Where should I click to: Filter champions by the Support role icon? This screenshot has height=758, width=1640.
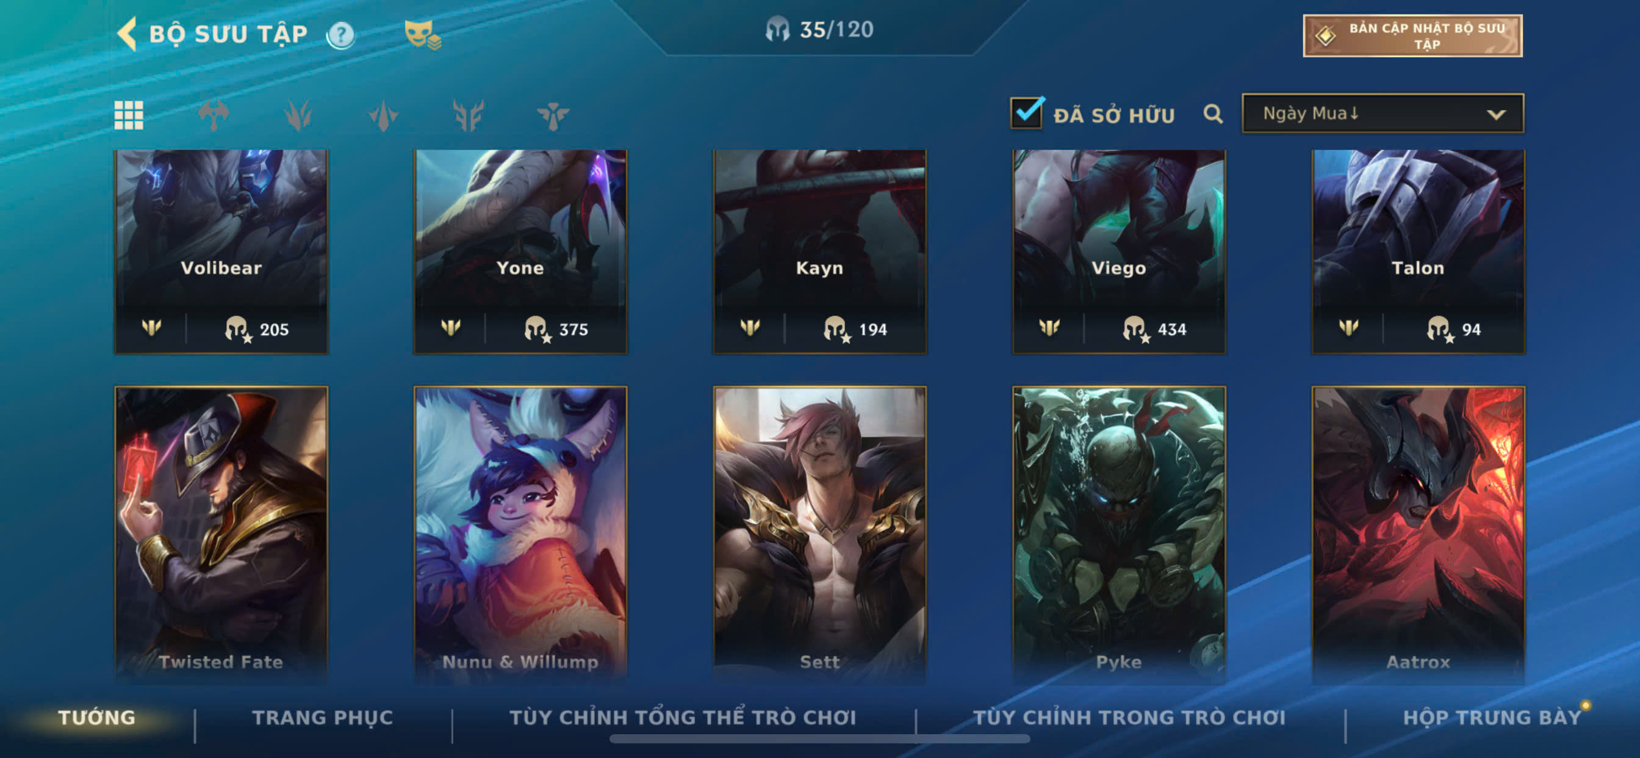[x=553, y=115]
